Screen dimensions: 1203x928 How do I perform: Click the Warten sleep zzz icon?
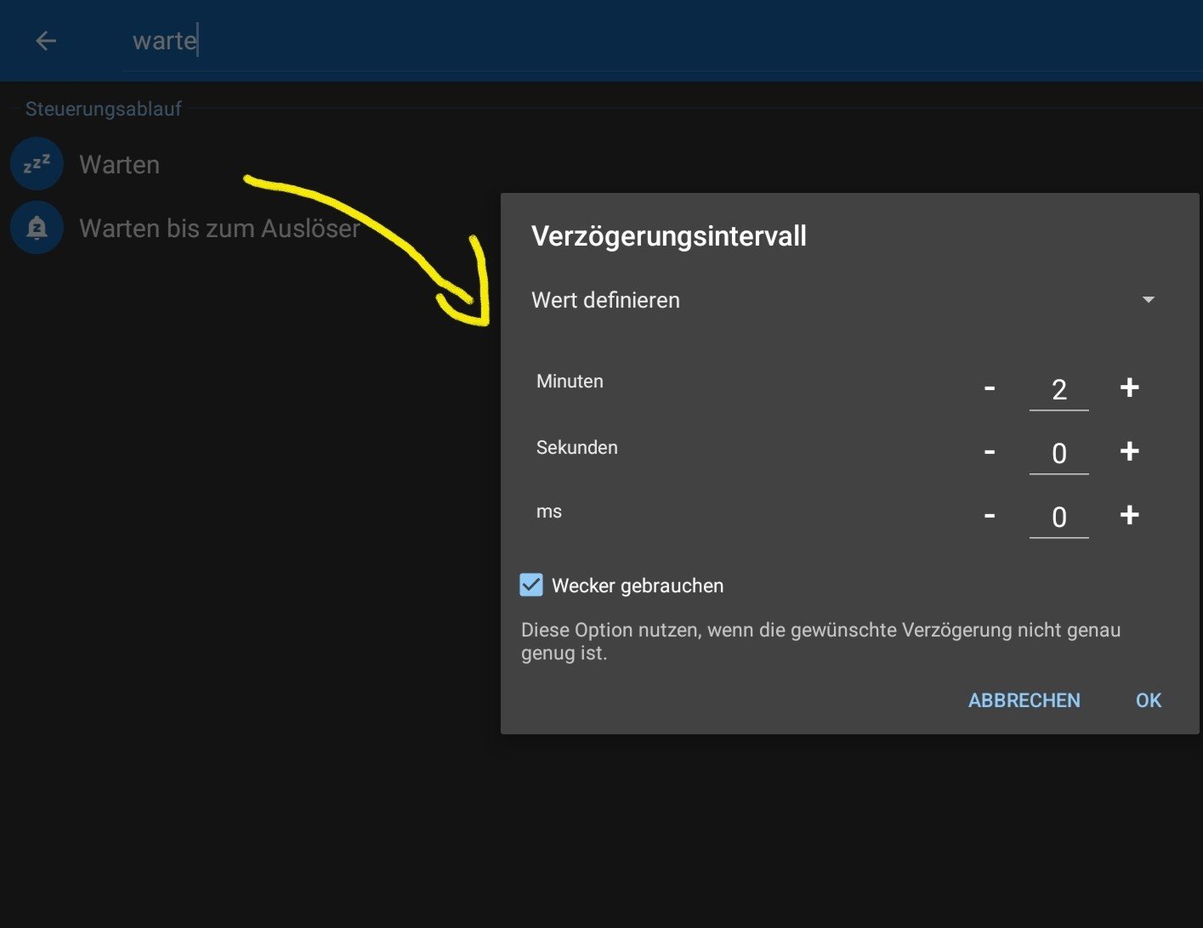pyautogui.click(x=37, y=164)
